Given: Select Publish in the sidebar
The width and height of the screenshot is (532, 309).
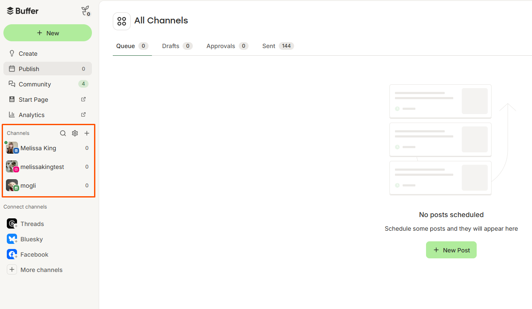Looking at the screenshot, I should point(48,69).
